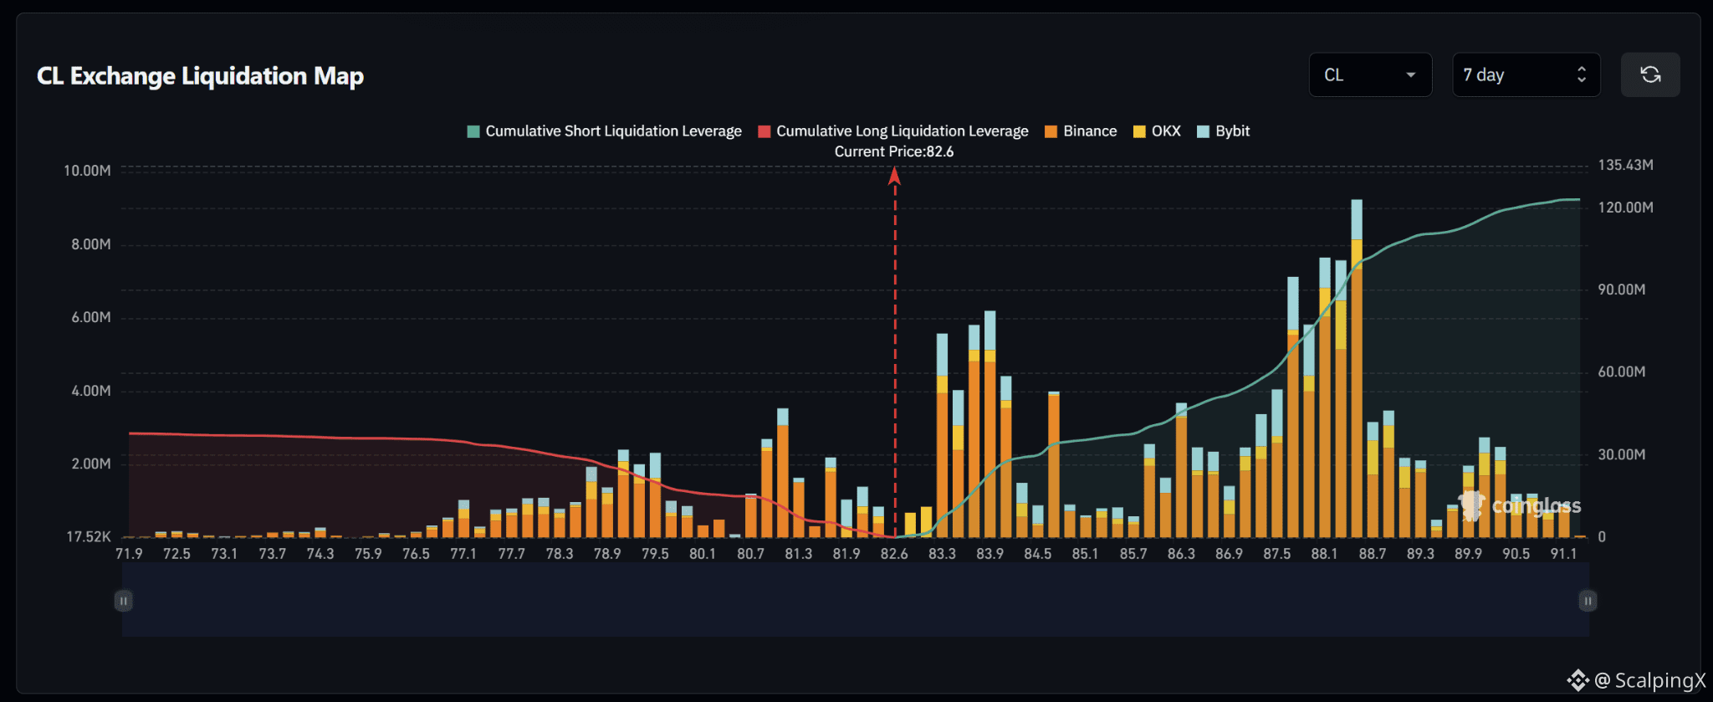
Task: Click the 90.00M right axis label
Action: [1621, 290]
